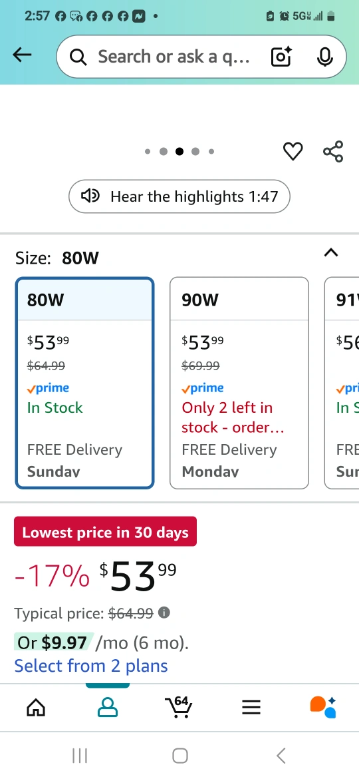359x779 pixels.
Task: Tap the share icon
Action: (x=333, y=151)
